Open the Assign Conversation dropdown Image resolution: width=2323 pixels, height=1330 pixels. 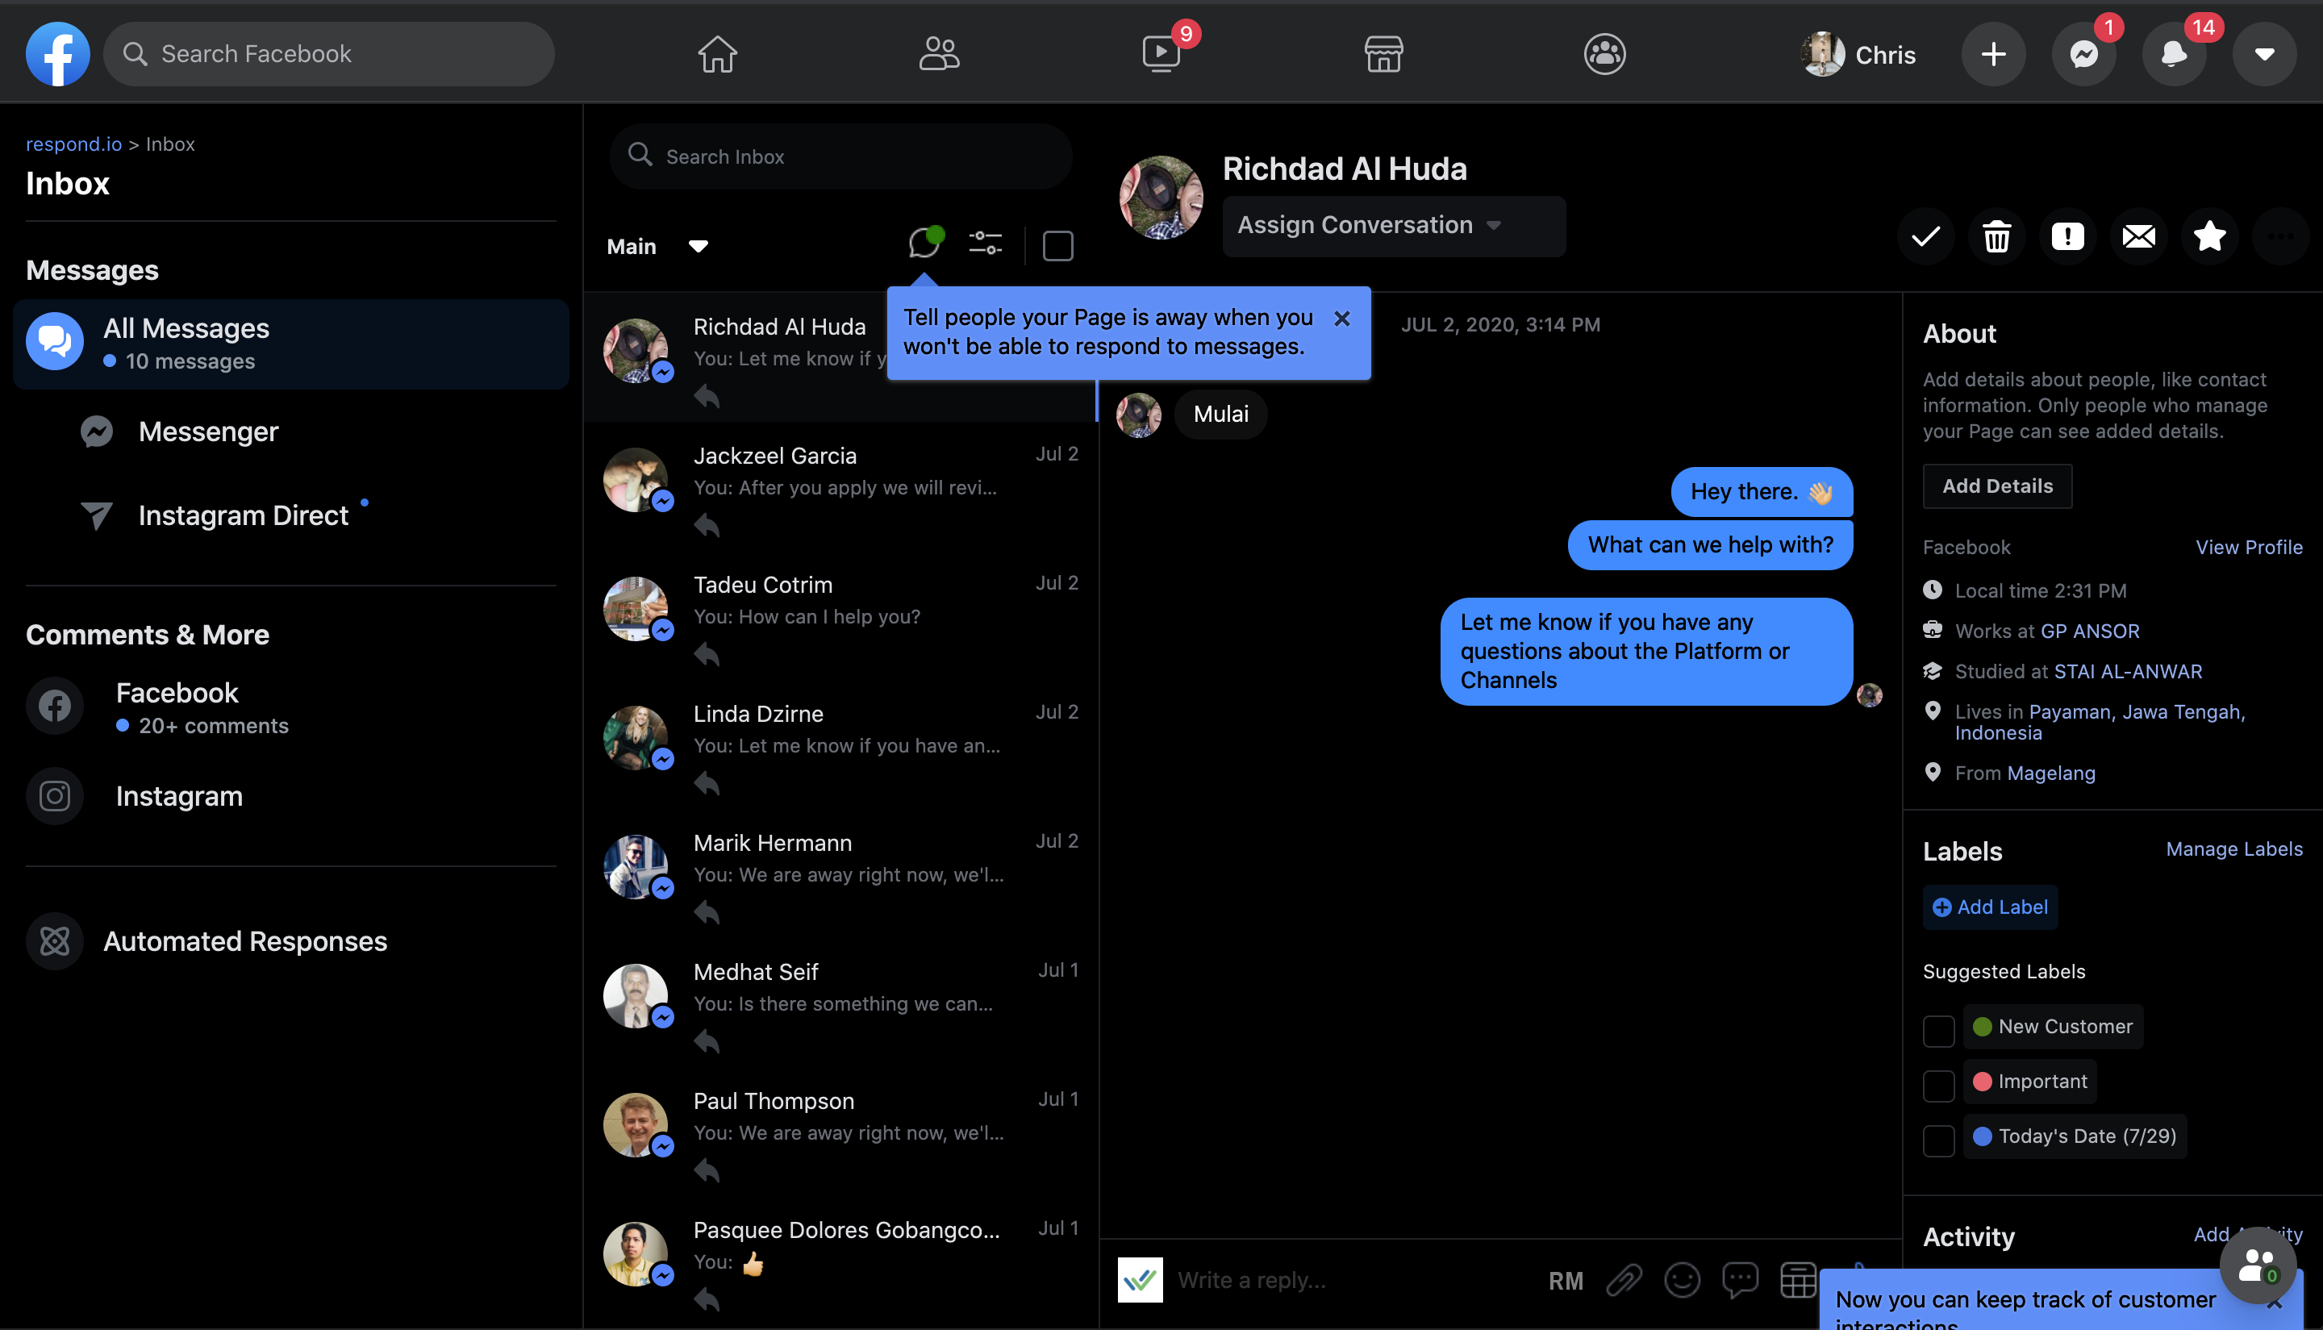tap(1394, 226)
